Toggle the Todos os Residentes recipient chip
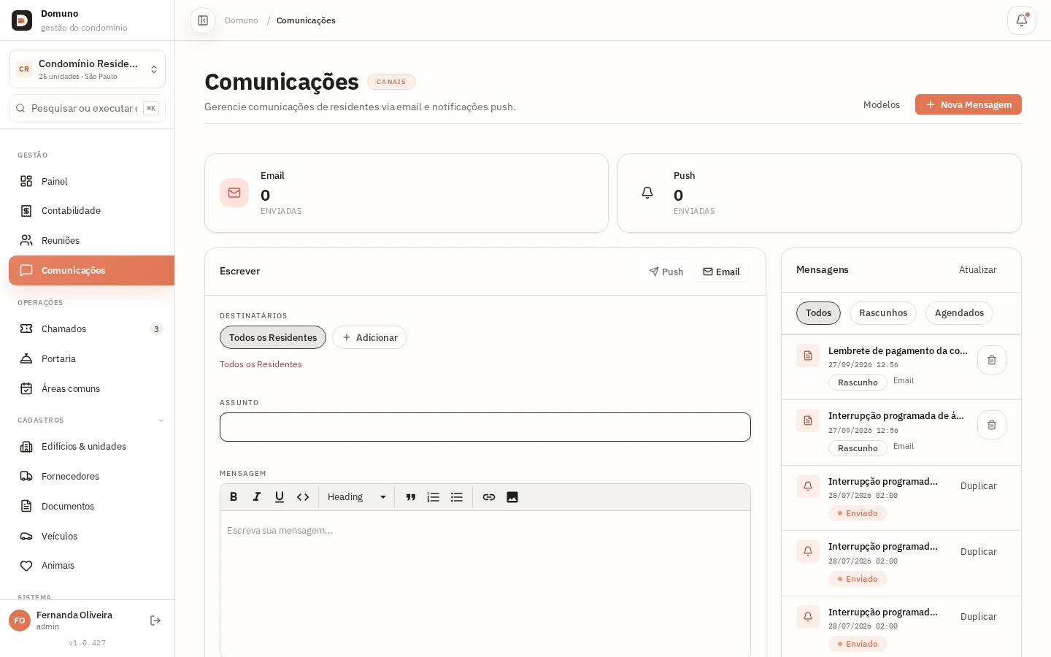The height and width of the screenshot is (657, 1051). tap(273, 337)
